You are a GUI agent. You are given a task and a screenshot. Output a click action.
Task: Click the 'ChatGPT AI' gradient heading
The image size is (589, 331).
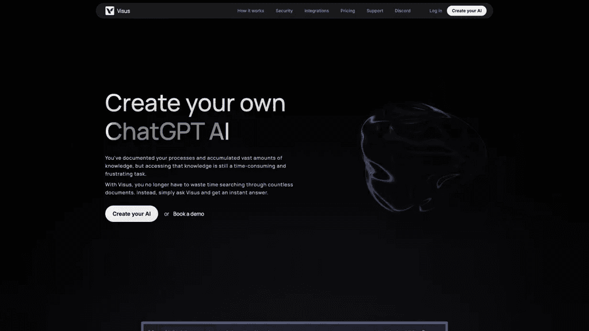167,132
